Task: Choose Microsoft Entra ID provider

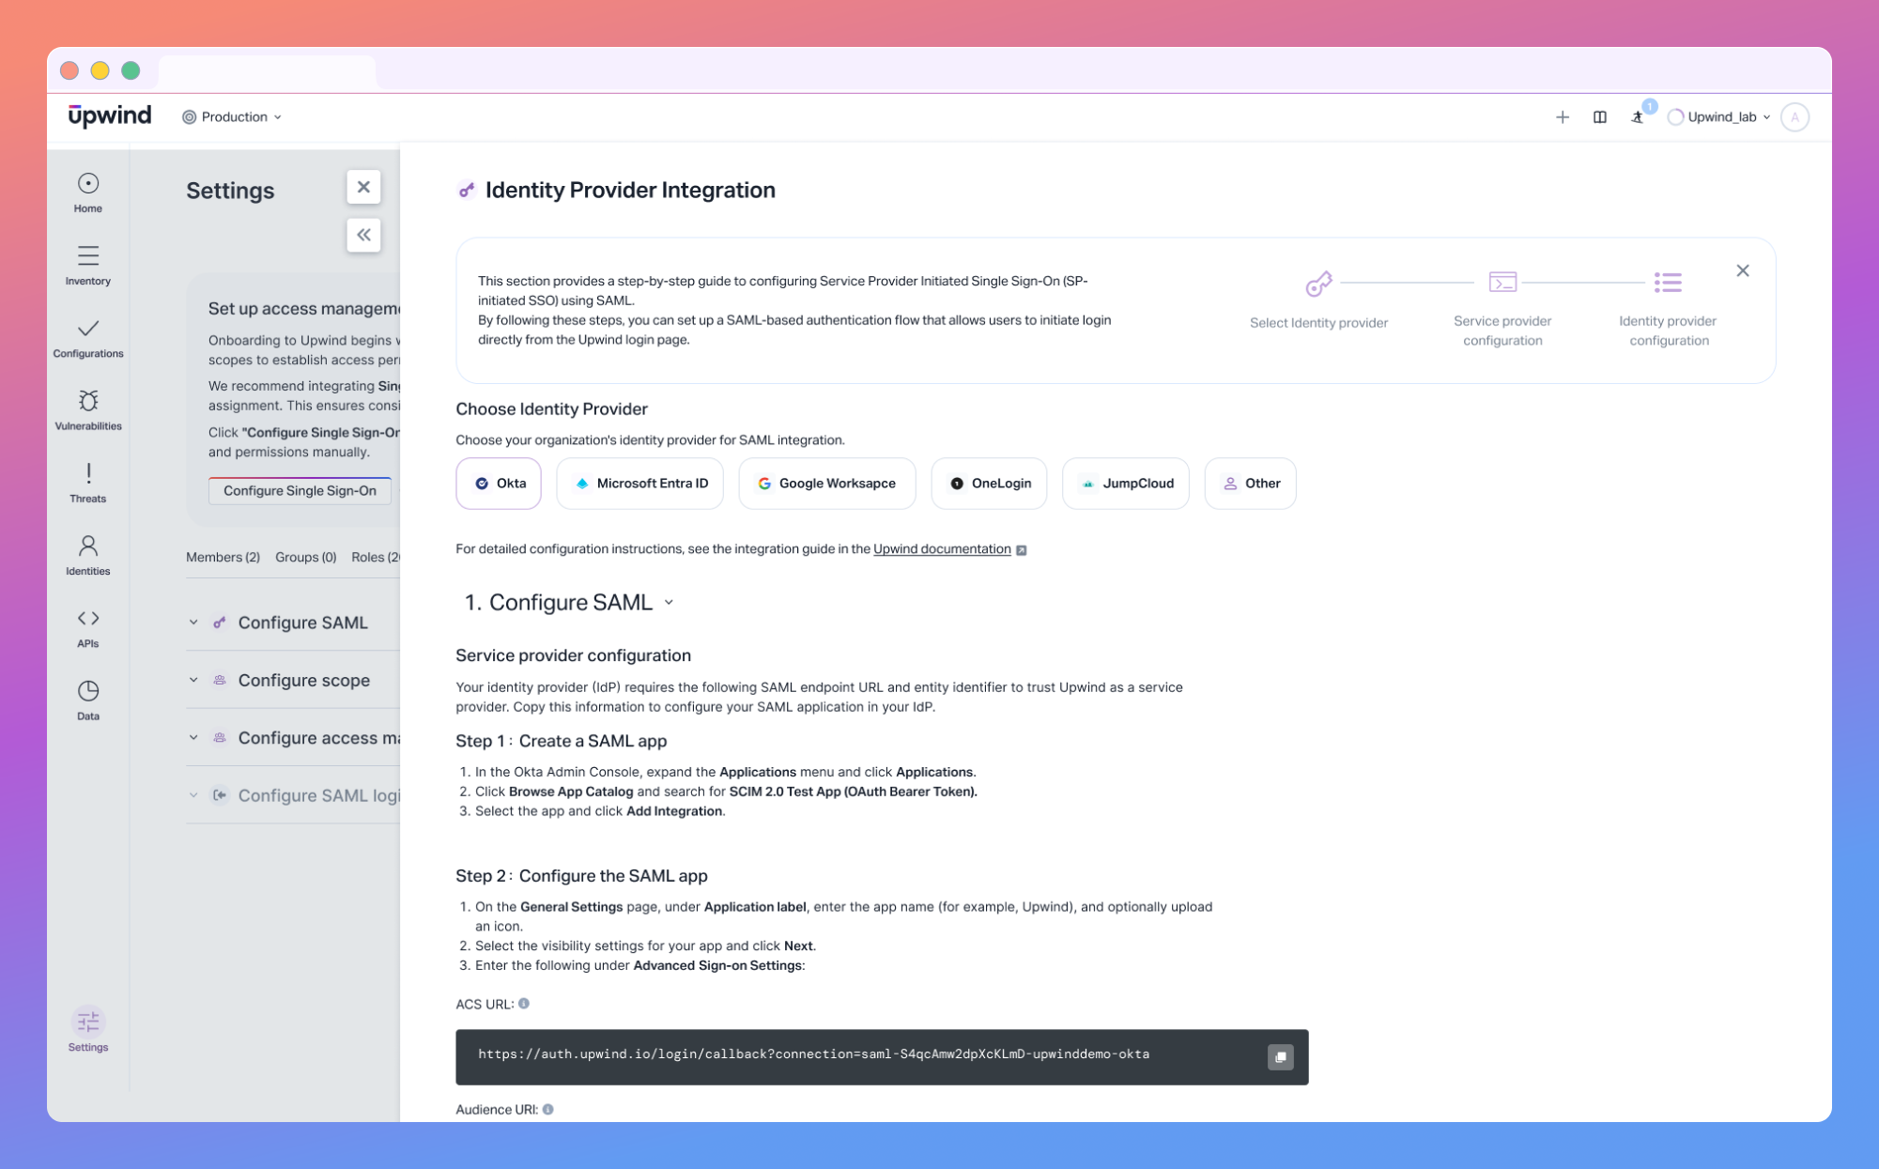Action: point(639,483)
